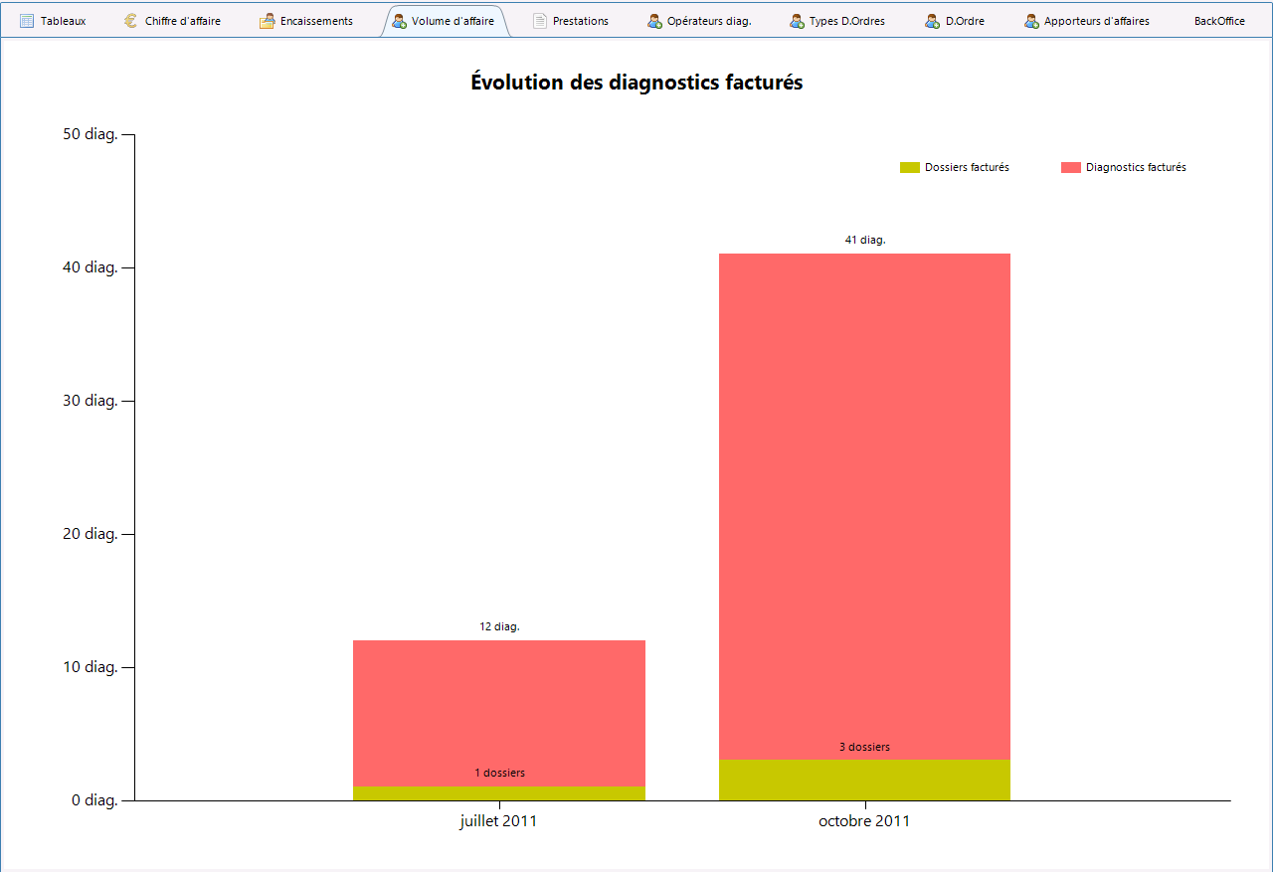Click the Prestations document icon
The width and height of the screenshot is (1274, 872).
coord(540,21)
